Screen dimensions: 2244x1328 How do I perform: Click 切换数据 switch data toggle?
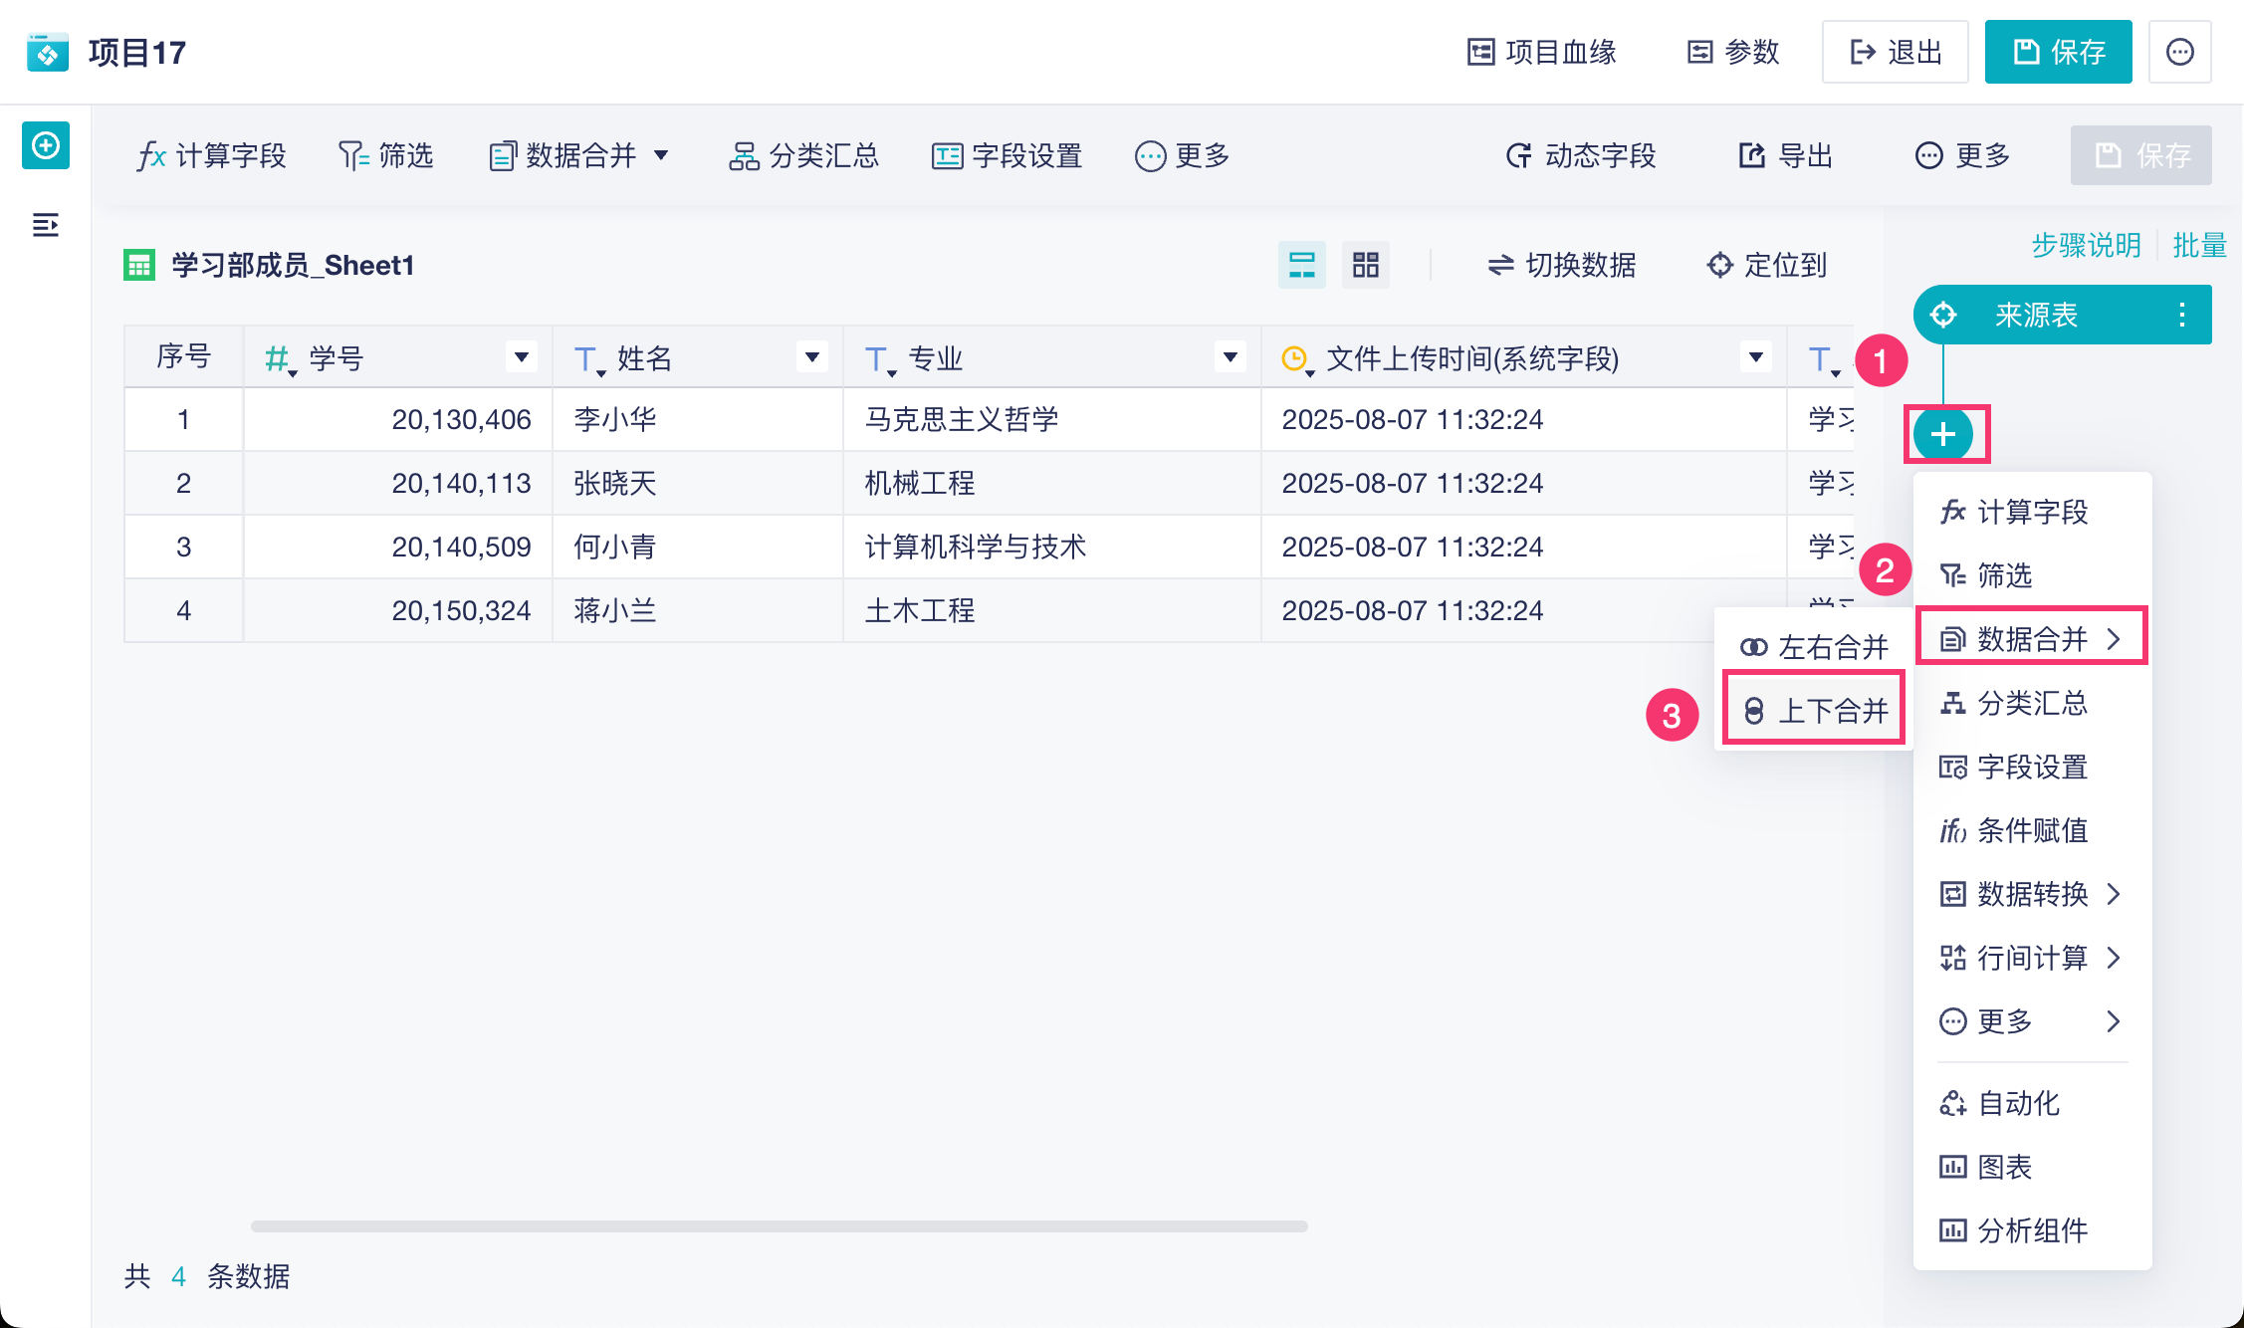[x=1562, y=265]
